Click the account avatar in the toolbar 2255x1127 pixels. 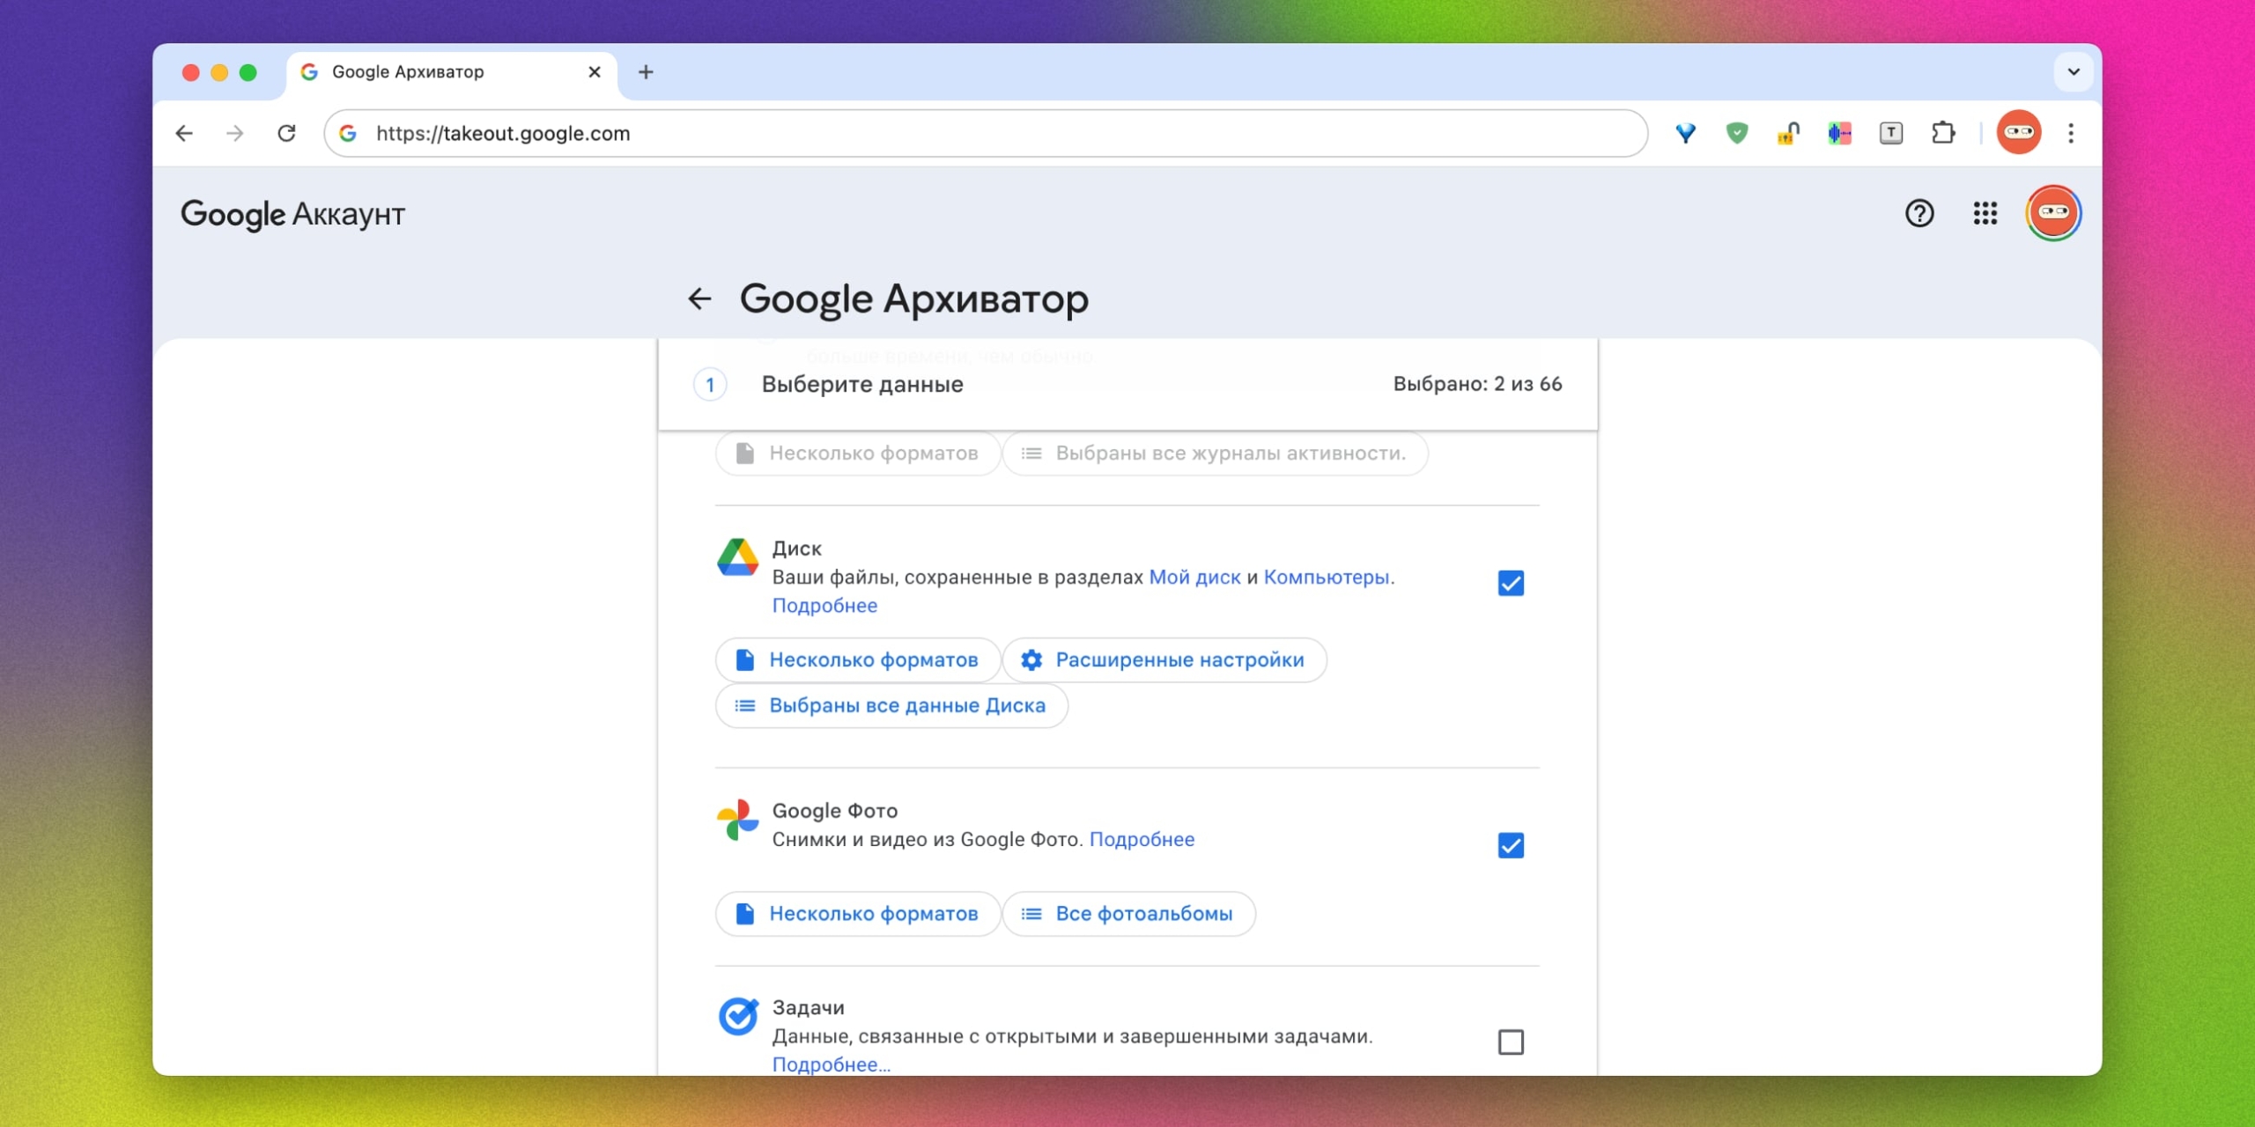(2018, 133)
